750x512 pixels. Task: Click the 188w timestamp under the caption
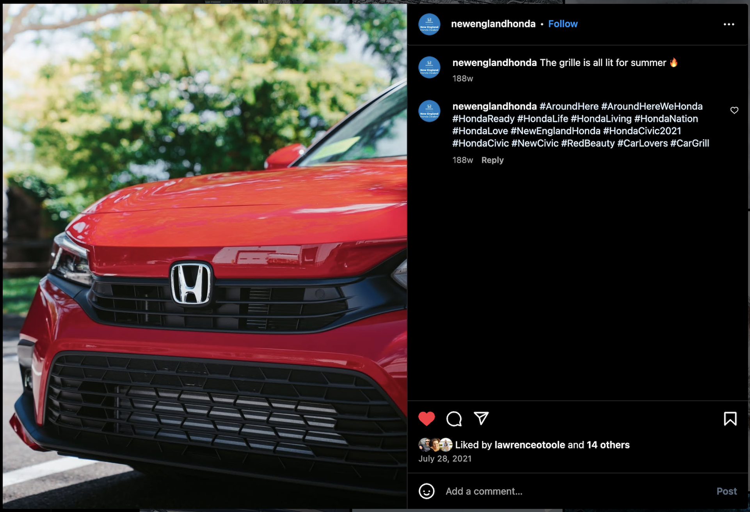(462, 78)
